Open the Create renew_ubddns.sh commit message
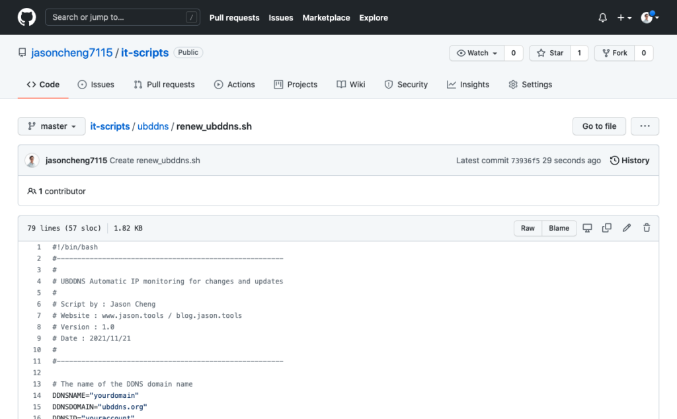Image resolution: width=677 pixels, height=419 pixels. coord(155,161)
